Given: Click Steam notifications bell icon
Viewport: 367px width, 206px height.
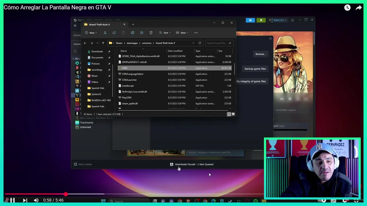Looking at the screenshot, I should [x=261, y=20].
